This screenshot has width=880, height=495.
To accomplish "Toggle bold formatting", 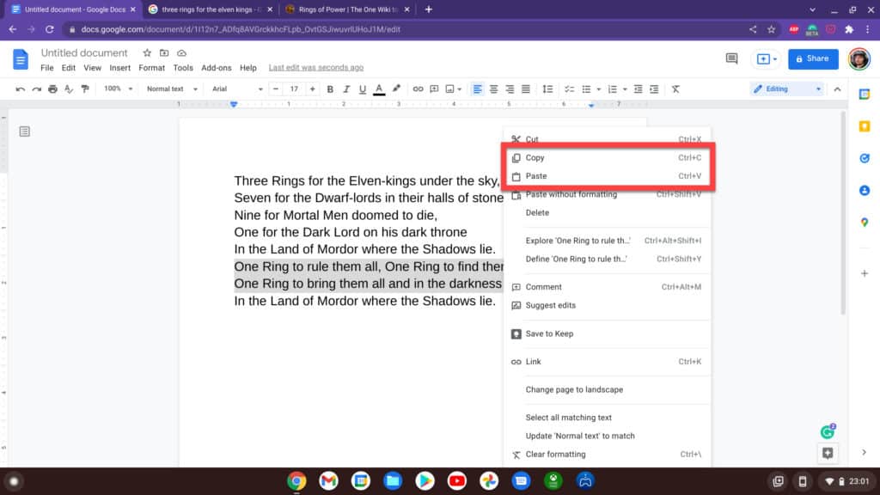I will [329, 89].
